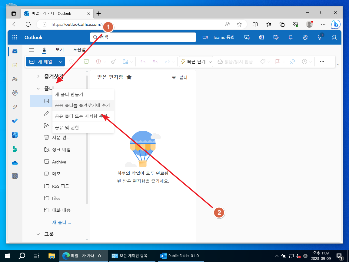Viewport: 349px width, 262px height.
Task: Open the OneNote feed icon in header
Action: click(x=261, y=37)
